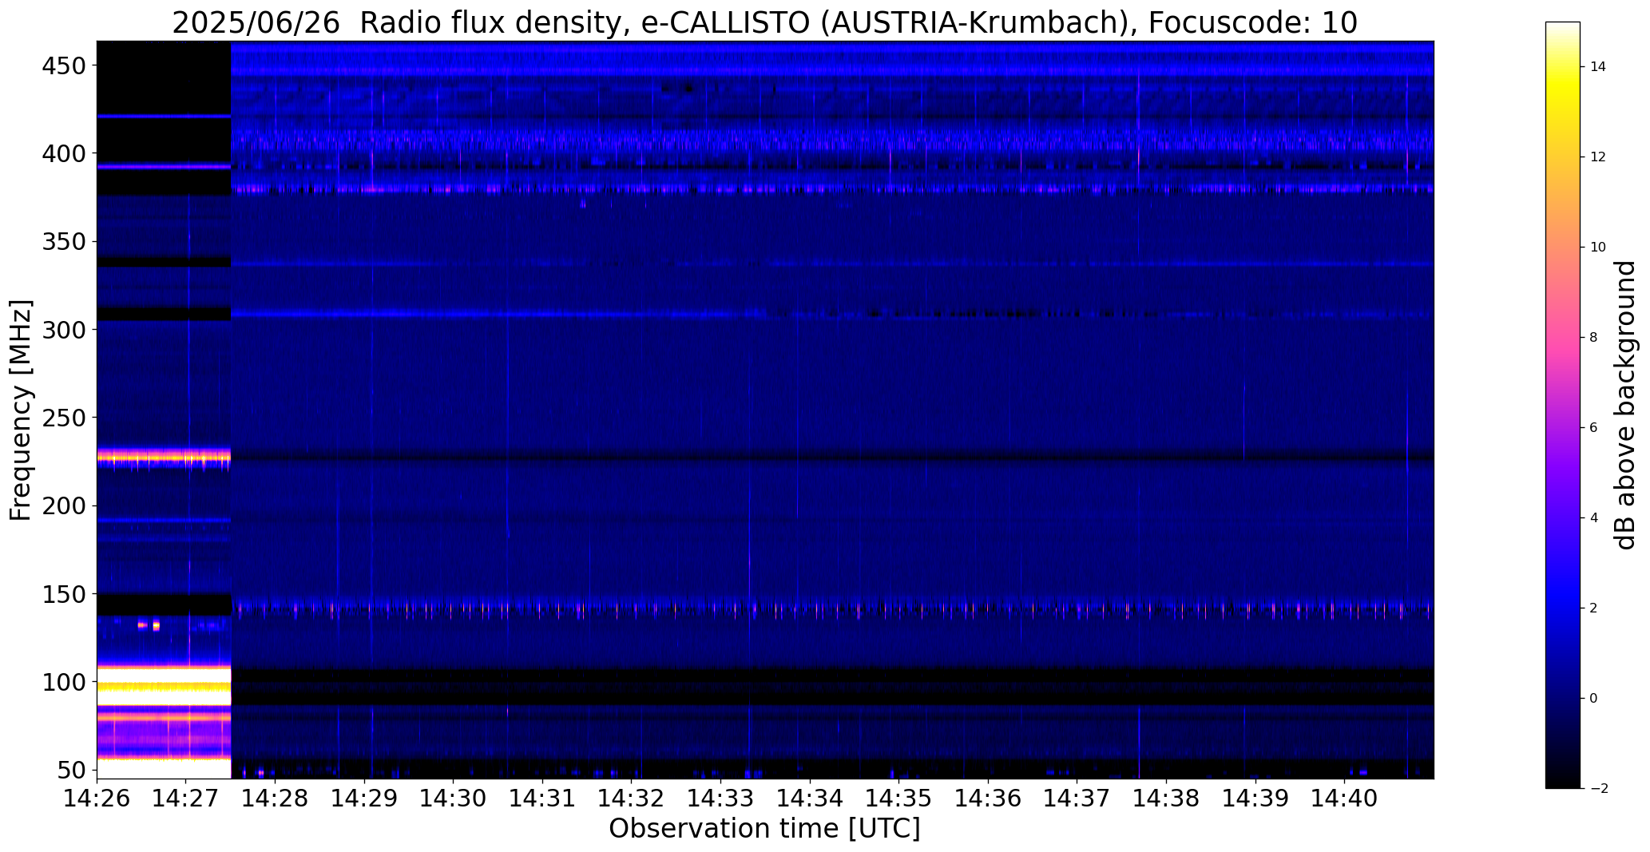Click the colorbar 0 dB tick label

point(1594,698)
